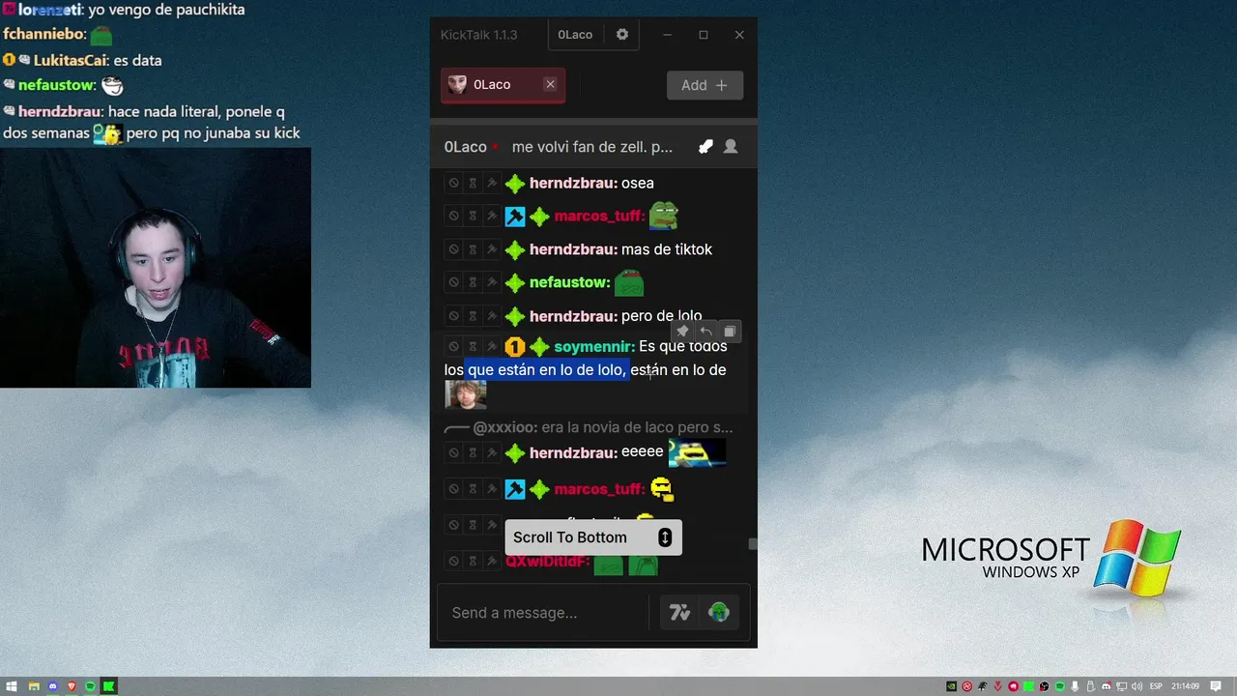Click streamer face emote in soymennir message
Viewport: 1237px width, 696px height.
pos(466,394)
